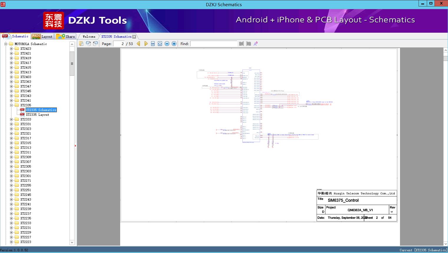The width and height of the screenshot is (448, 253).
Task: Close the XT2335 Schematics tab
Action: pos(134,37)
